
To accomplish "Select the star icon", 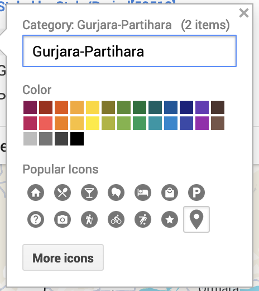I will (x=170, y=219).
